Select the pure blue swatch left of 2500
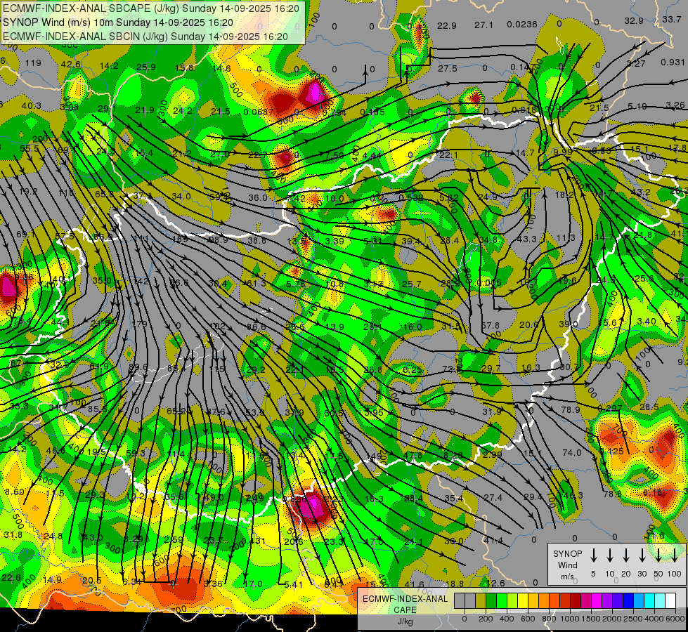This screenshot has height=632, width=688. click(628, 600)
